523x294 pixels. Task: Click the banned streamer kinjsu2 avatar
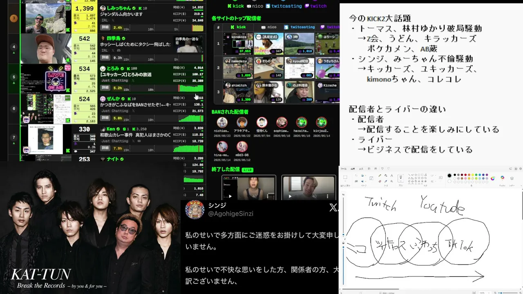click(321, 122)
